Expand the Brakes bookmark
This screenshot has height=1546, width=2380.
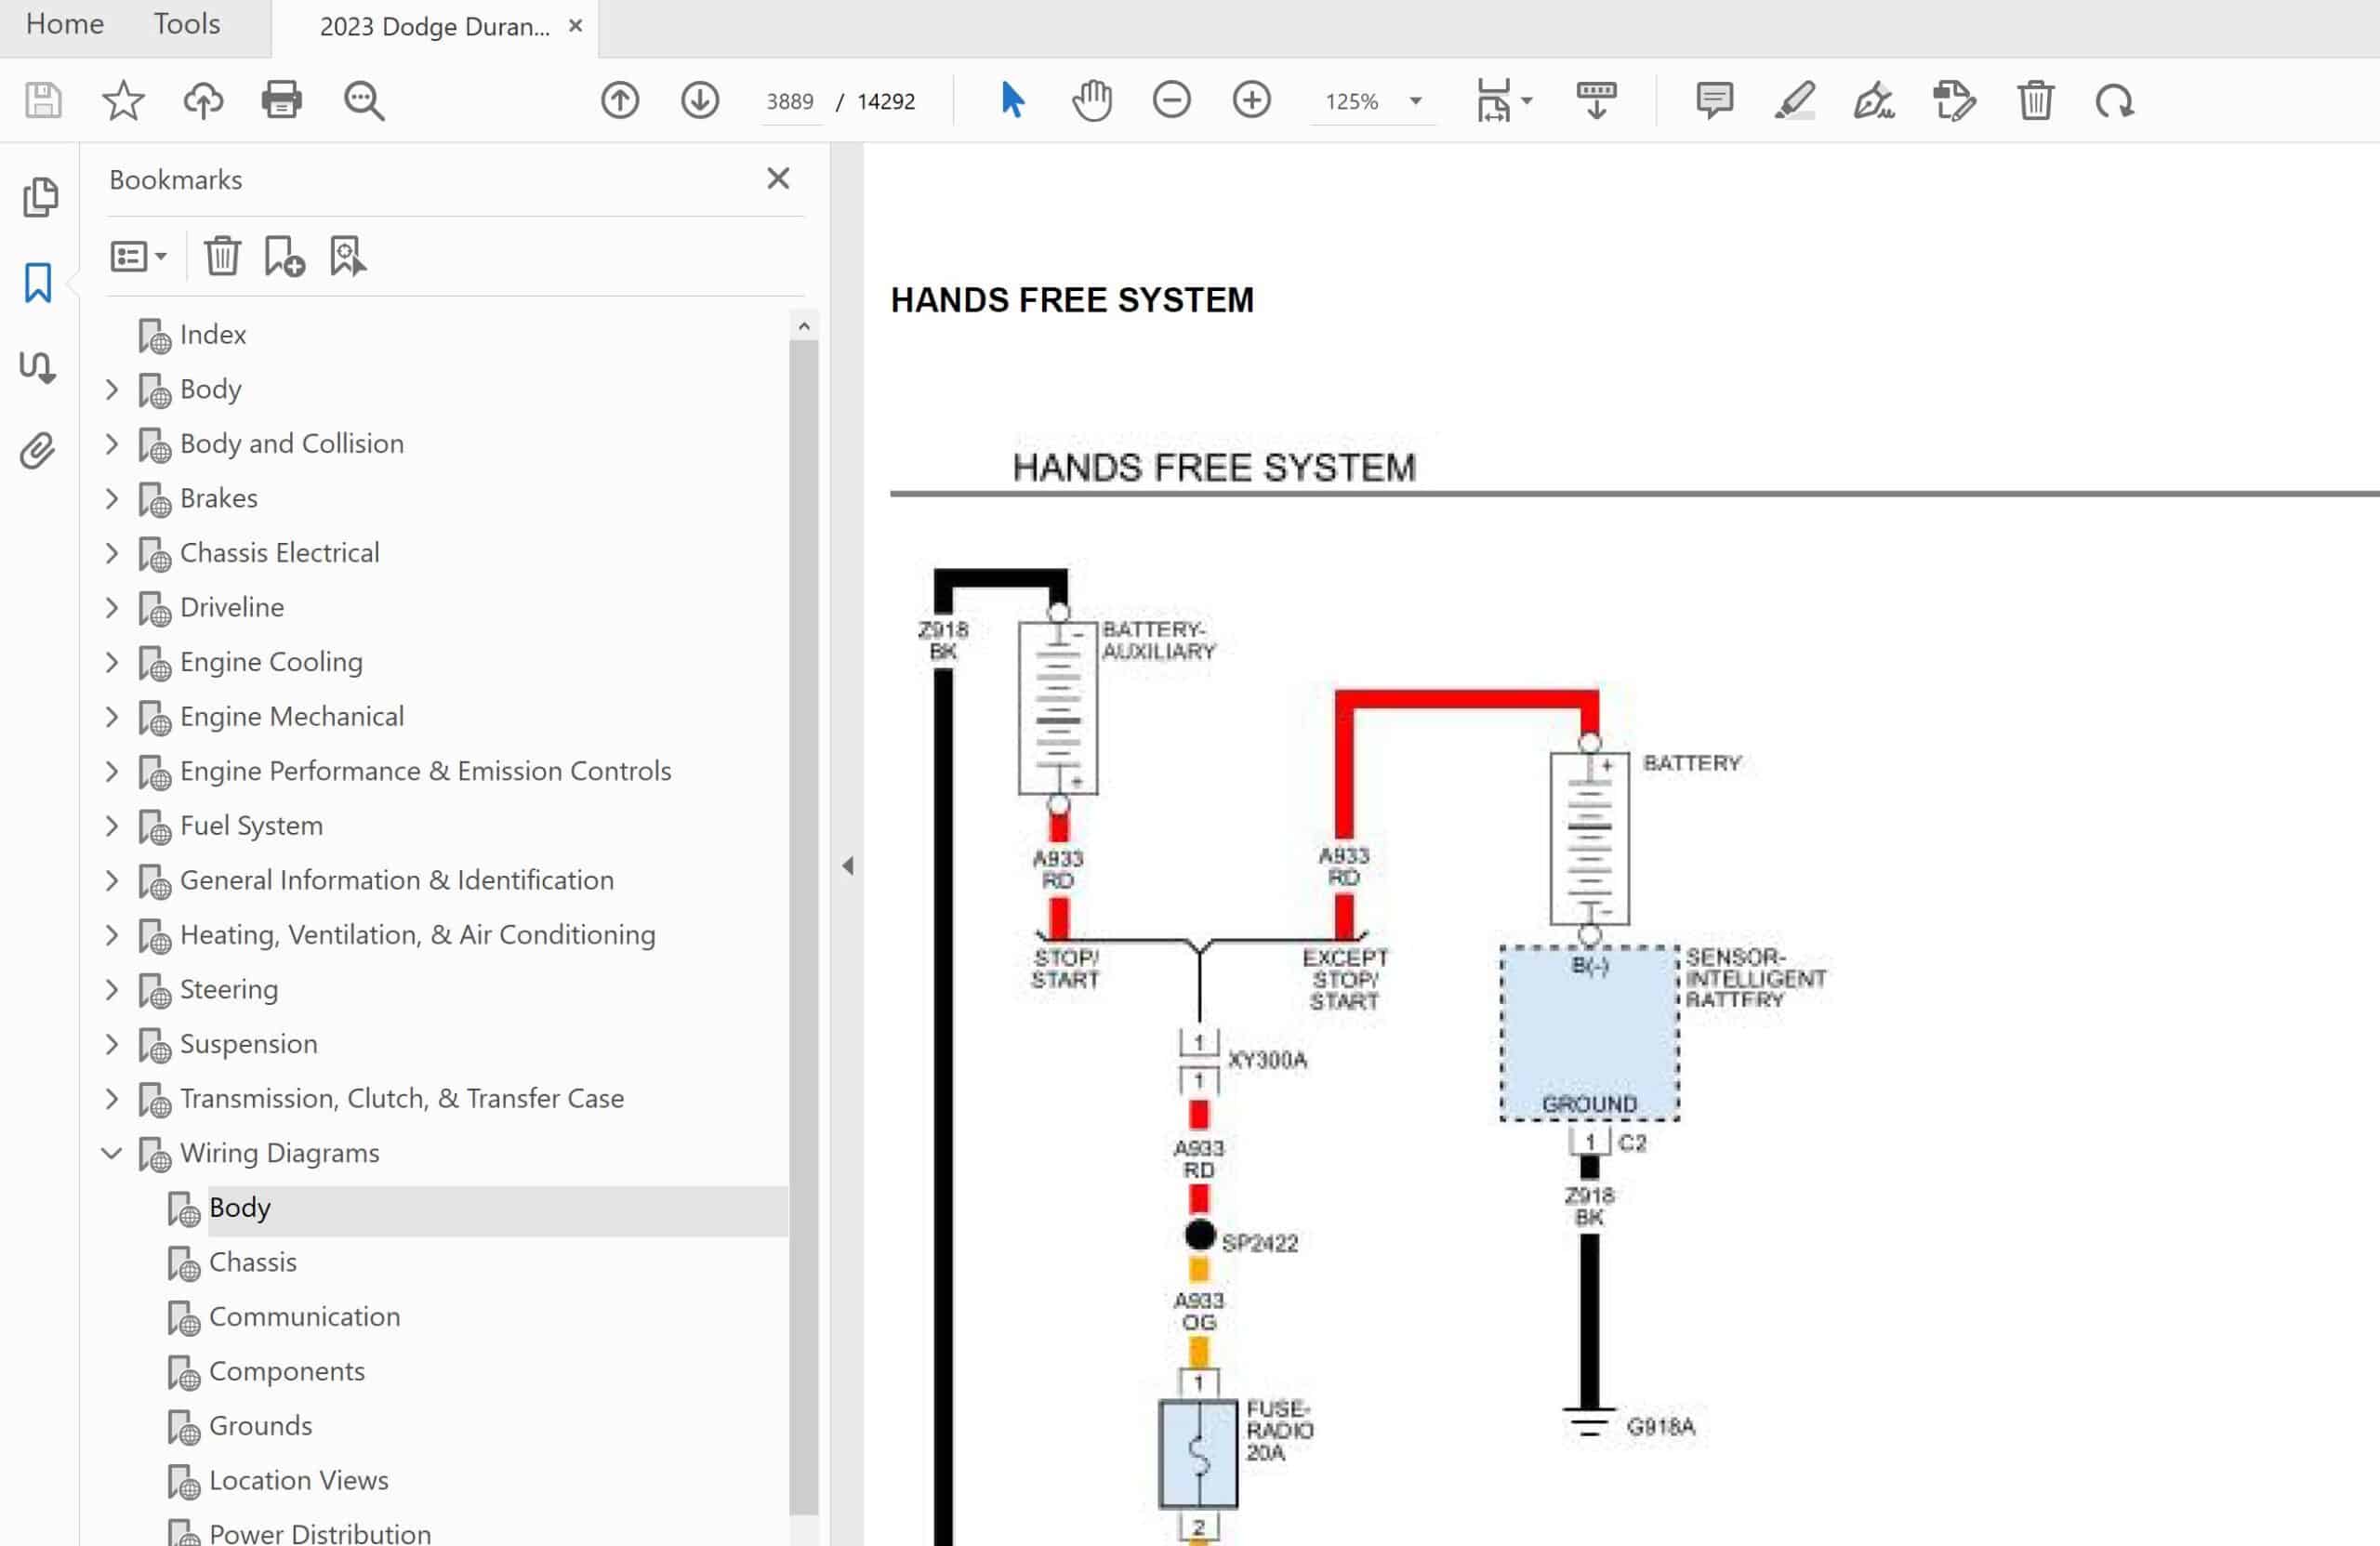point(112,499)
